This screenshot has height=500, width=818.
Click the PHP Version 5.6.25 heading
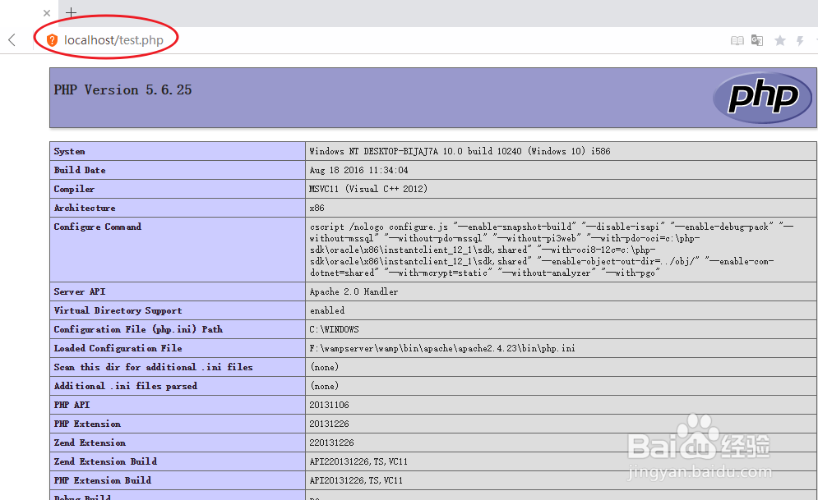pos(122,90)
